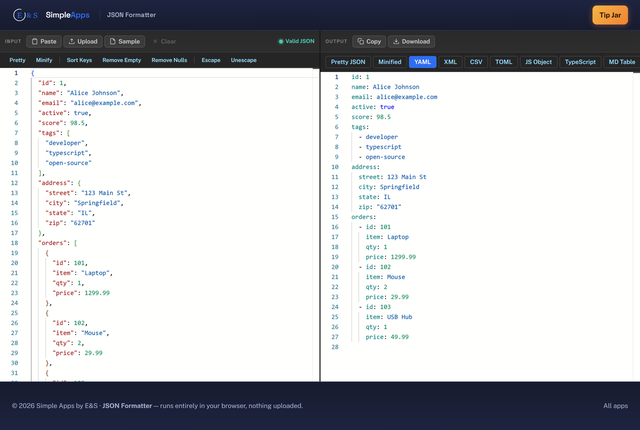Unescape the input JSON string

click(x=244, y=60)
